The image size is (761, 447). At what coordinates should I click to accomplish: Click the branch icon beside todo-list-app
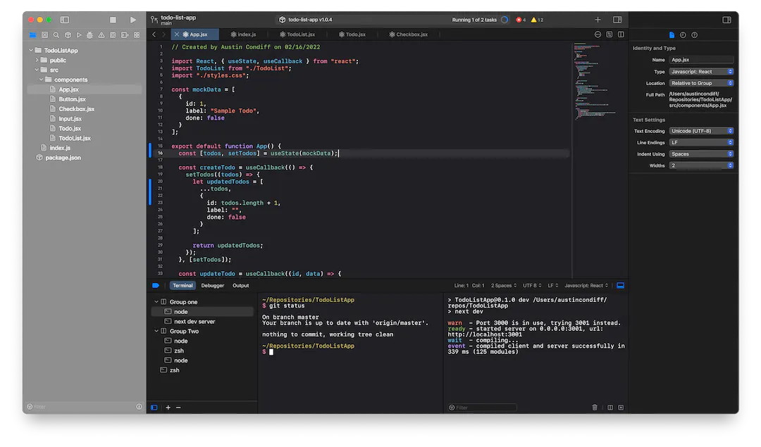pos(154,20)
